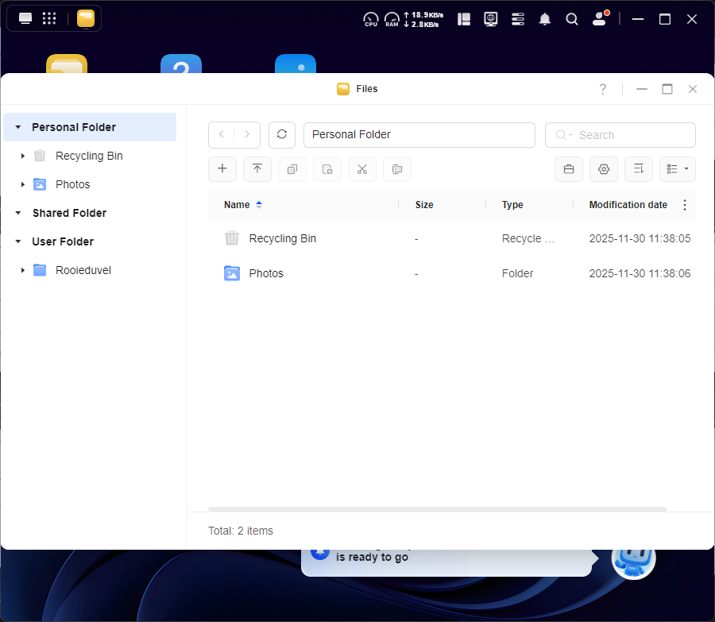Screen dimensions: 715x622
Task: Click the refresh button beside the path bar
Action: point(281,135)
